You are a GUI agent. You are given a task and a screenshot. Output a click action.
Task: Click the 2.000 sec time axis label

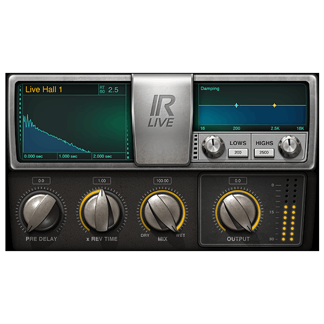pos(102,156)
